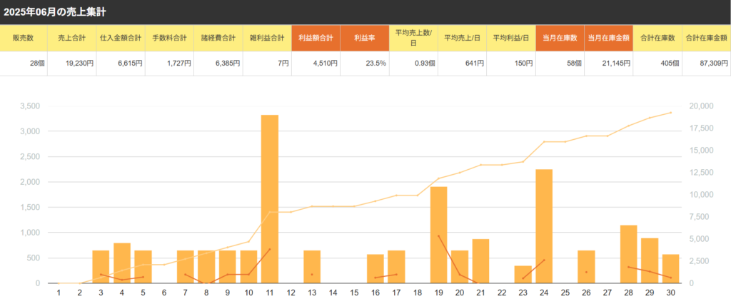Click the 12,500 right axis label
731x299 pixels.
click(701, 173)
